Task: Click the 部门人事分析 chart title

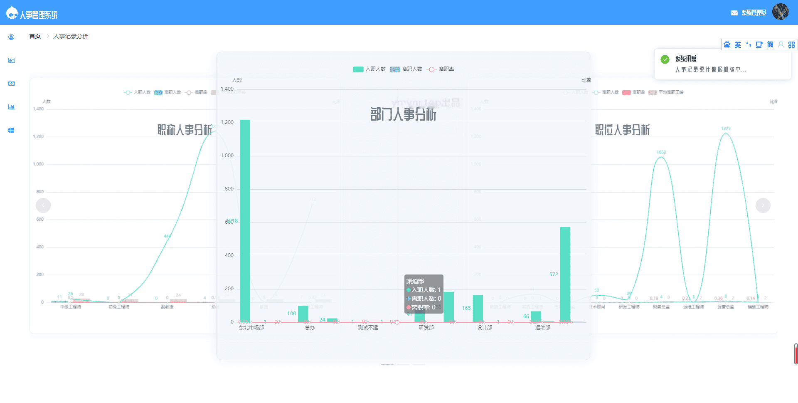Action: click(403, 114)
